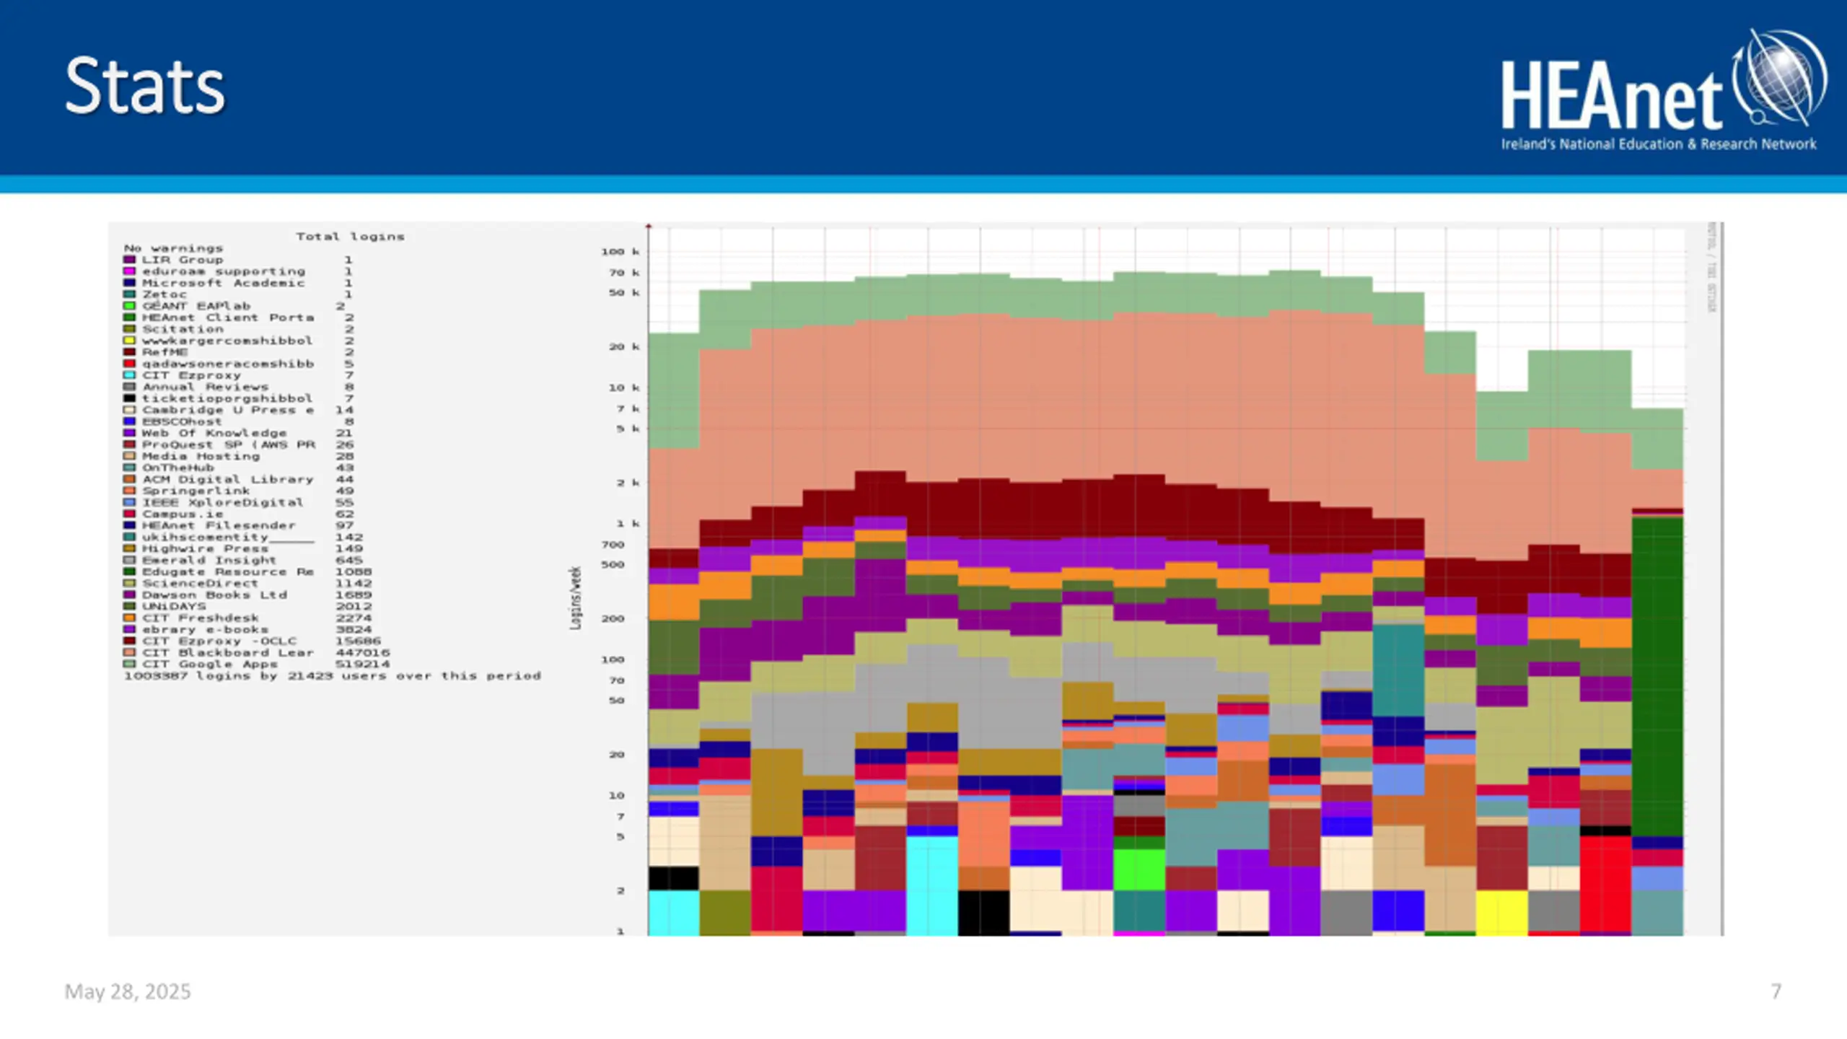Click the May 28, 2025 footer date
The width and height of the screenshot is (1847, 1039).
(128, 991)
